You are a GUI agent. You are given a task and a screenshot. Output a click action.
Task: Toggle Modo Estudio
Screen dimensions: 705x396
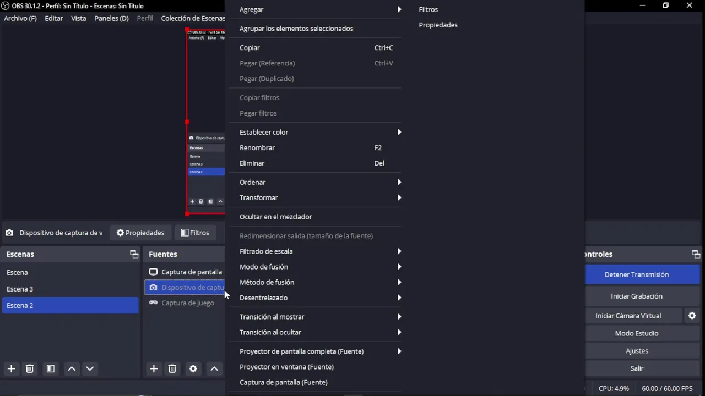pyautogui.click(x=636, y=333)
